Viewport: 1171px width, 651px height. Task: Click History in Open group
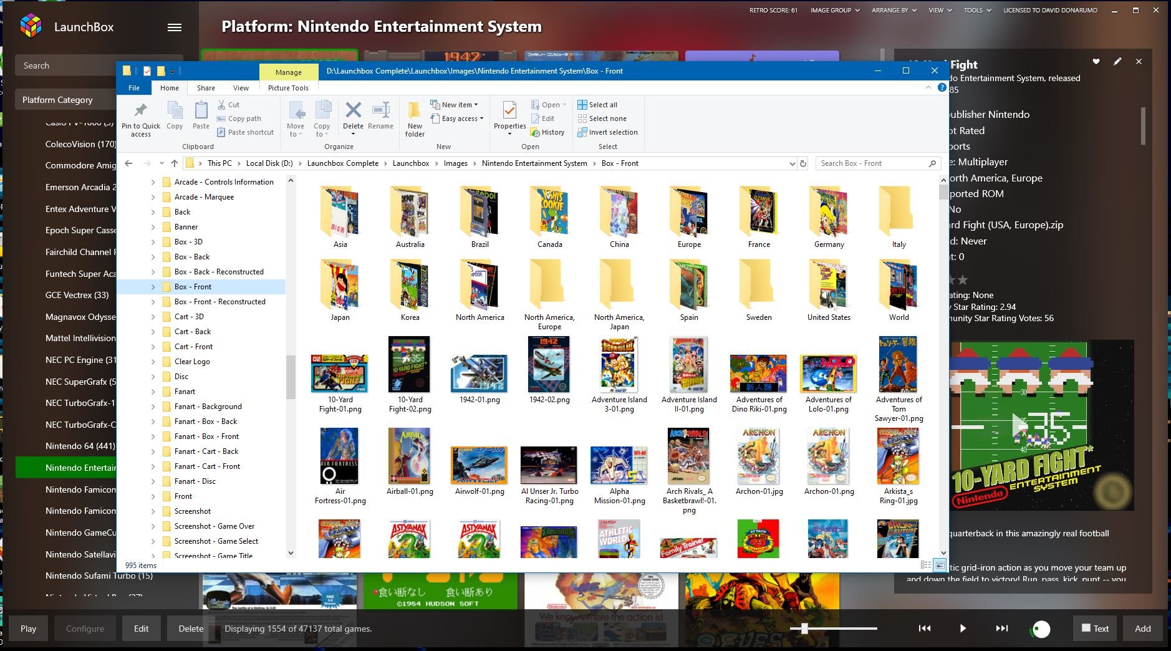(x=547, y=132)
